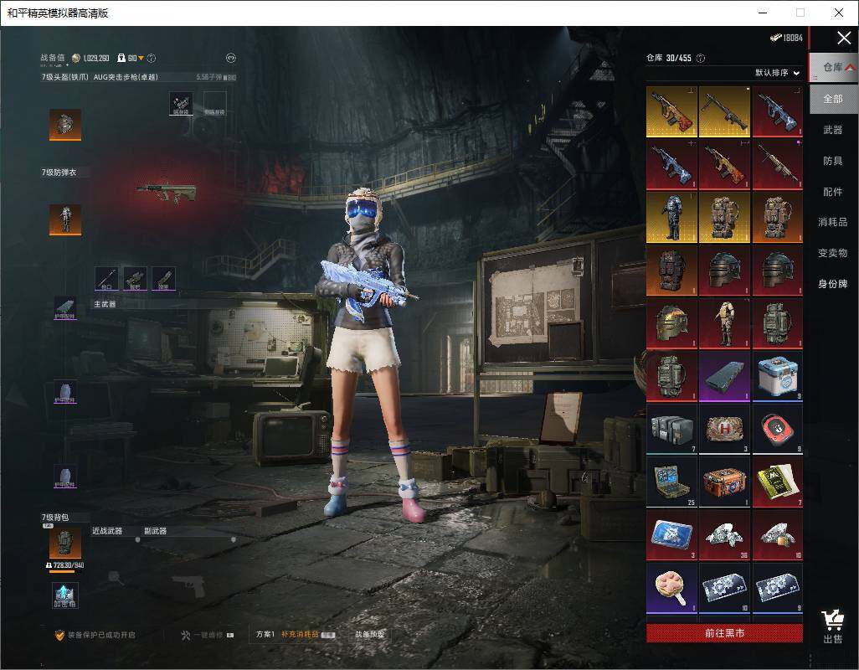Click the secure container icon under backpack
Screen dimensions: 859x670
pos(65,595)
